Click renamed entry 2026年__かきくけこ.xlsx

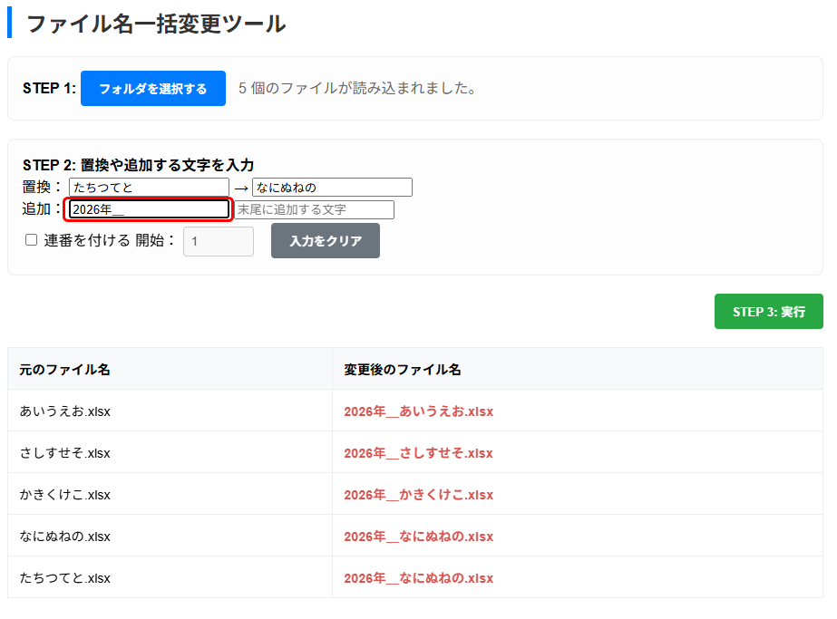tap(418, 495)
